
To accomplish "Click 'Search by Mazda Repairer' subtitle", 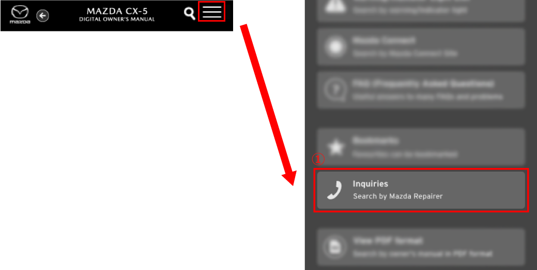I will point(398,196).
